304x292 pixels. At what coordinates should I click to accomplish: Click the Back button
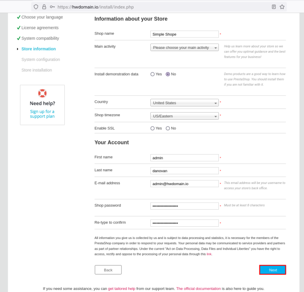pos(108,270)
